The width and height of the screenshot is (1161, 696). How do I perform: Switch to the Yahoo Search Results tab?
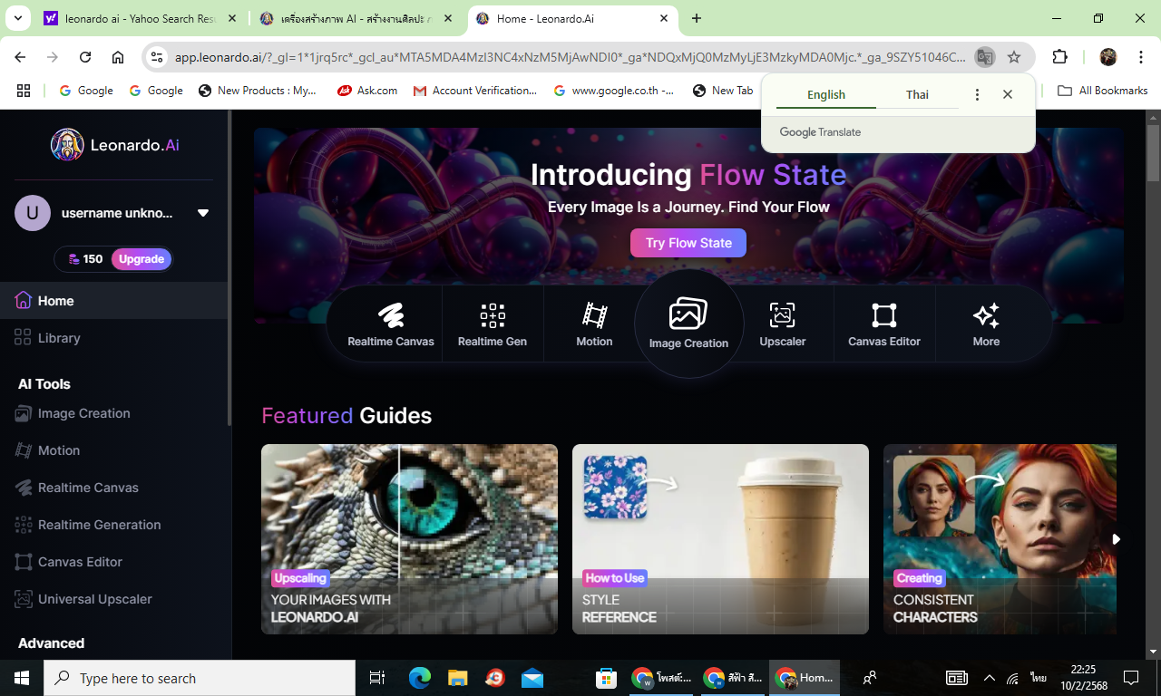point(141,18)
